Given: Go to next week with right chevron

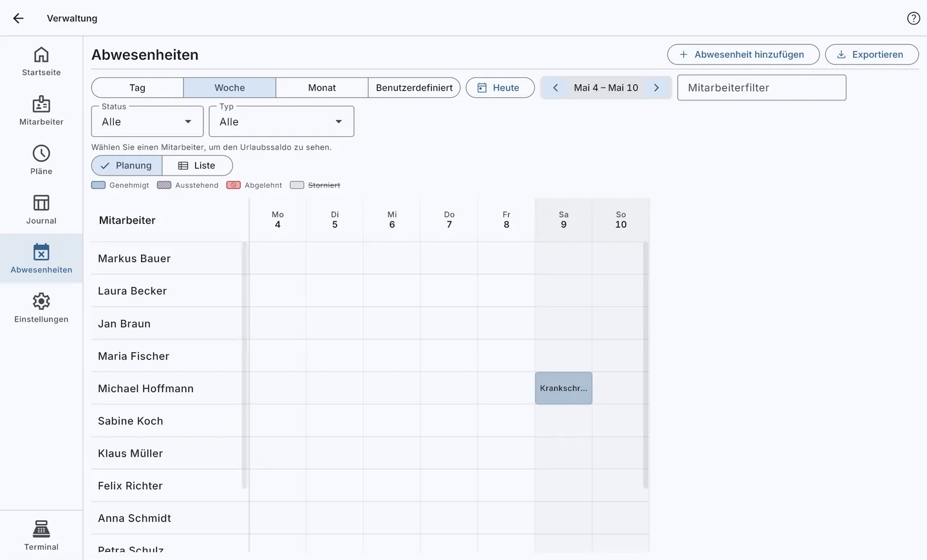Looking at the screenshot, I should click(657, 87).
